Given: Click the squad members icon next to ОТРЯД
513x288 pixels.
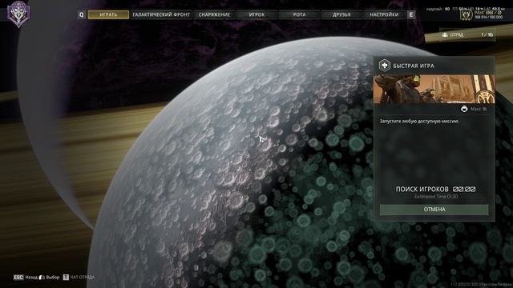Looking at the screenshot, I should [445, 34].
